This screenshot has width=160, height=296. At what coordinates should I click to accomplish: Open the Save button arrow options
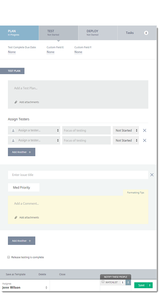click(150, 285)
